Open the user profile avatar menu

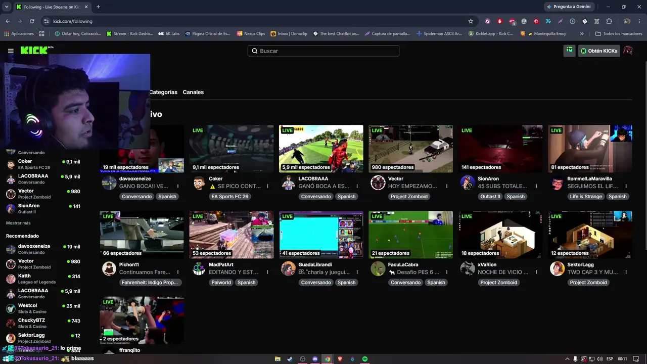(628, 51)
